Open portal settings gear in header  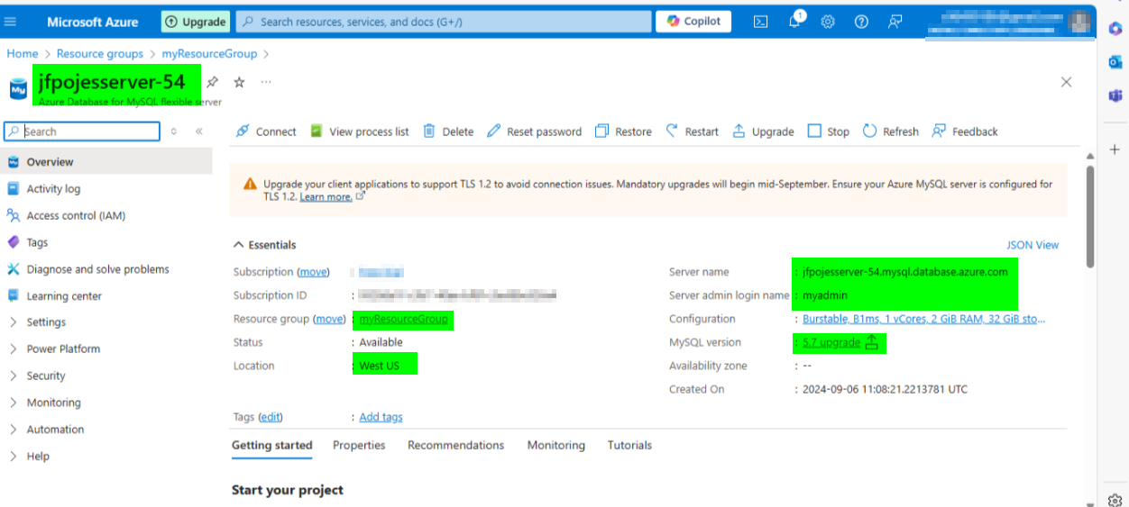(x=828, y=22)
